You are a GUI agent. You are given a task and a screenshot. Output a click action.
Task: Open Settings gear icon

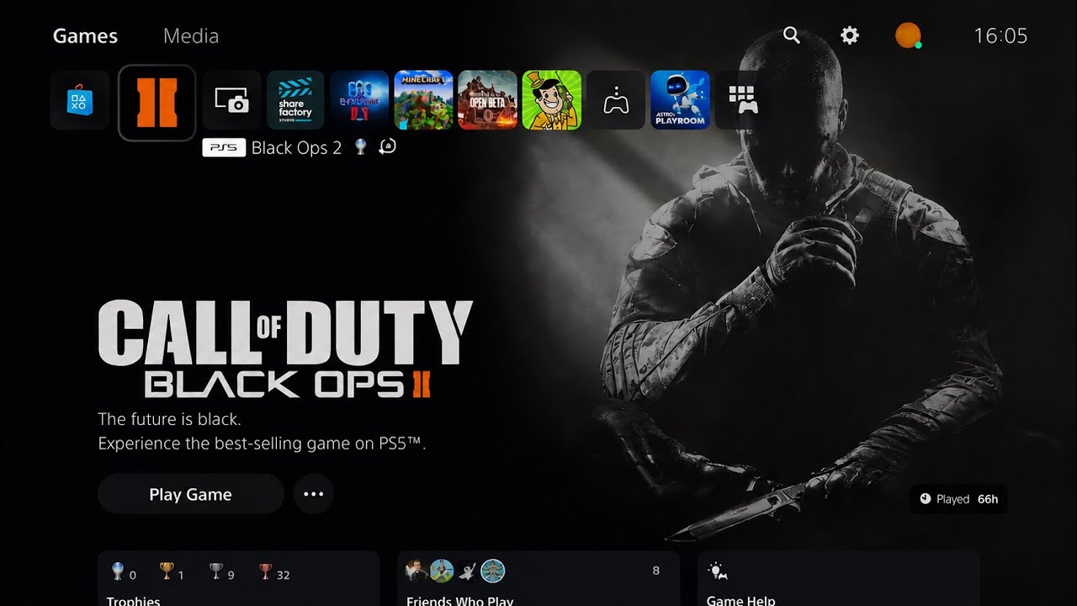tap(850, 35)
